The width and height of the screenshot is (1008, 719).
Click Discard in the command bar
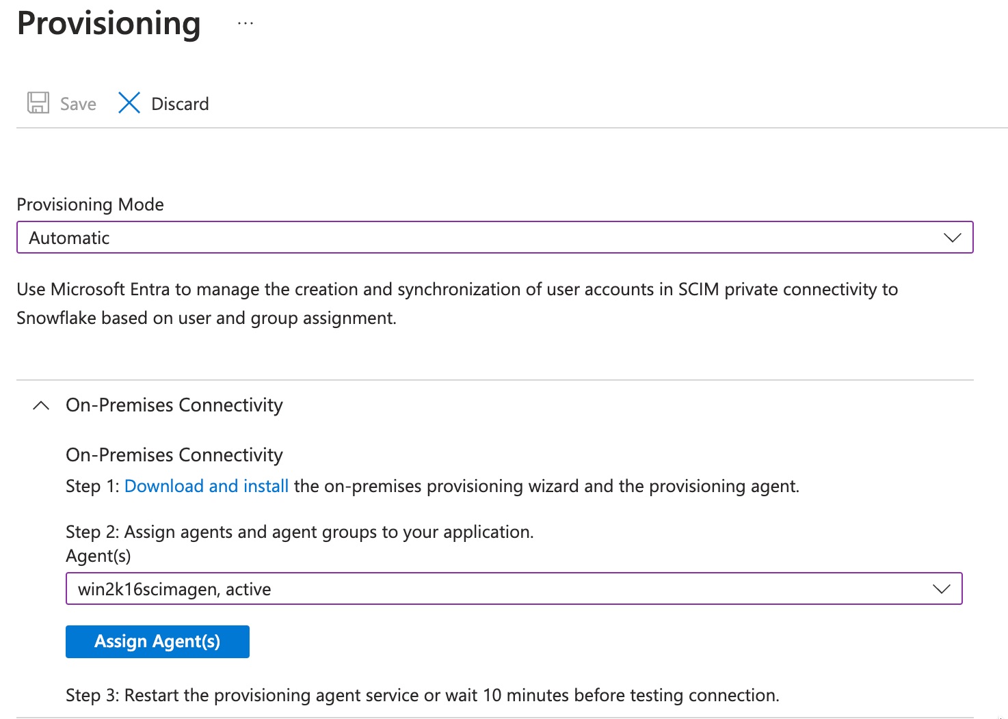[x=179, y=103]
